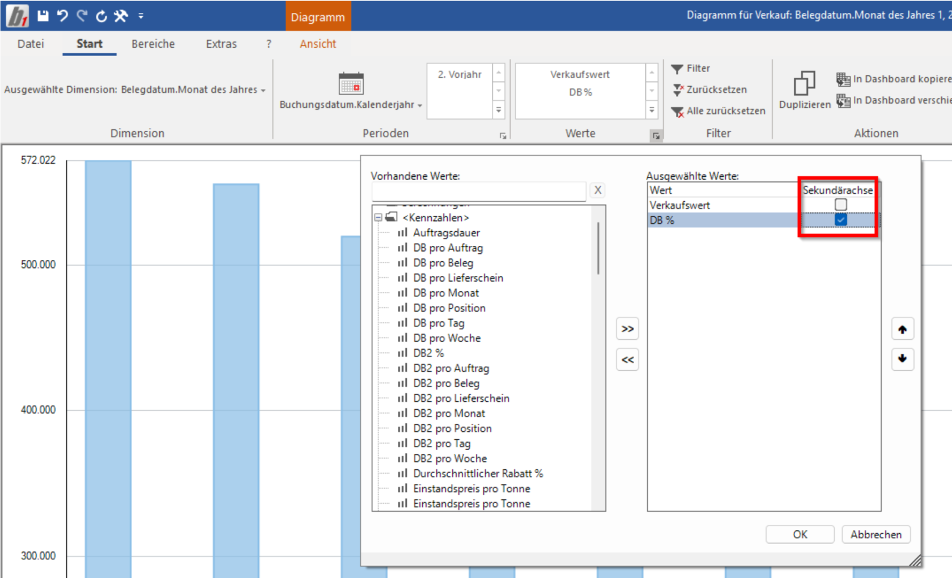Click In Dashboard kopieren icon
The height and width of the screenshot is (578, 952).
point(843,79)
